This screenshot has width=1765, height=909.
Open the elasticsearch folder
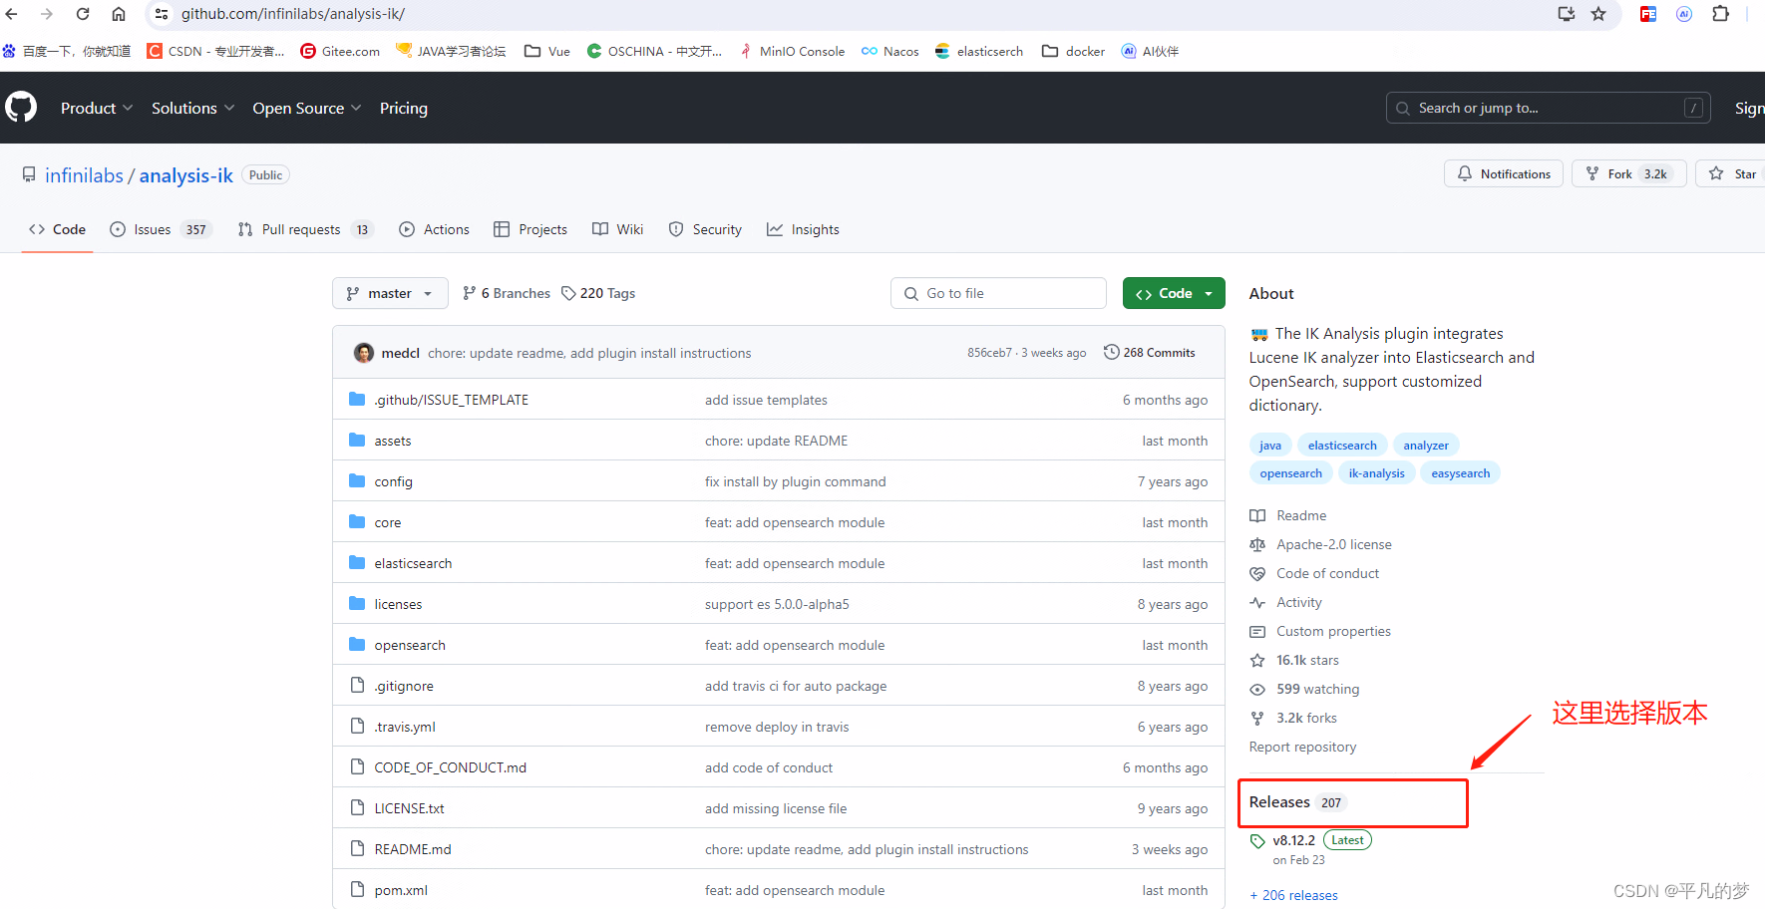click(x=413, y=562)
